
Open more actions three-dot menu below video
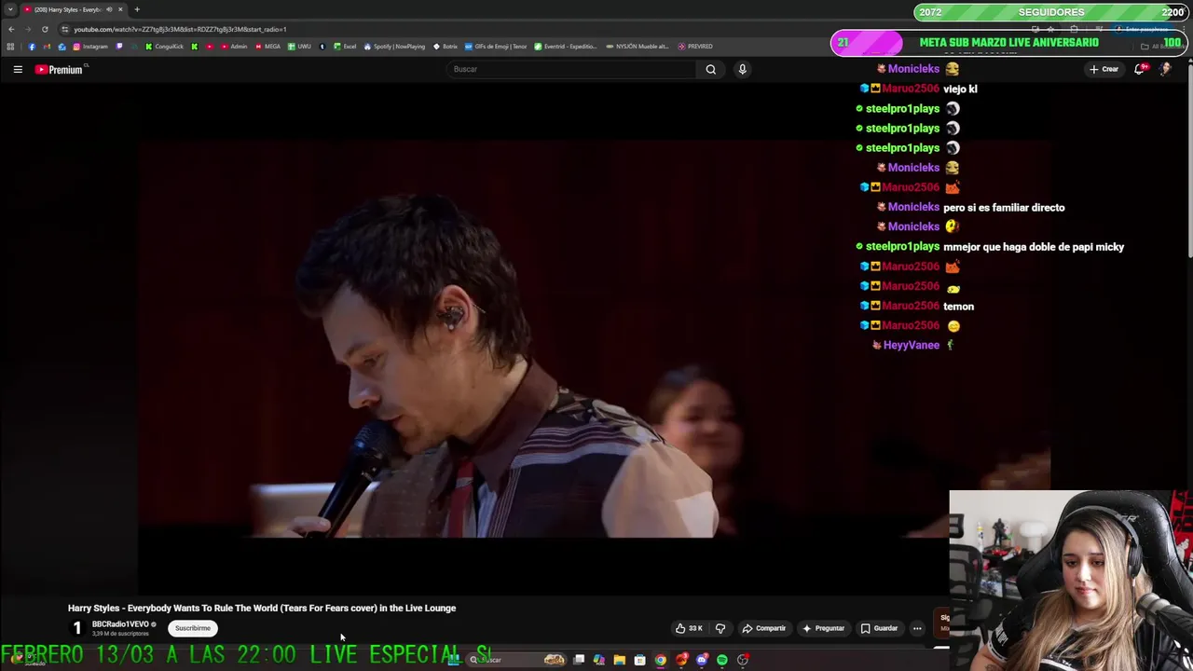(x=917, y=628)
